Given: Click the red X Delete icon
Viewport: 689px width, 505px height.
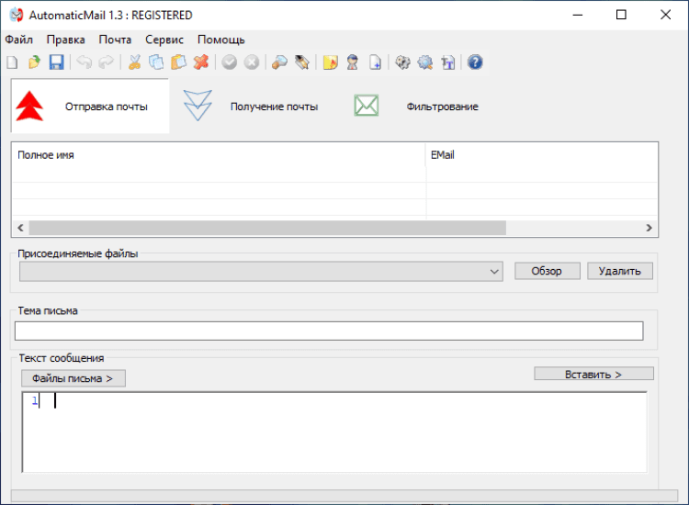Looking at the screenshot, I should 201,62.
